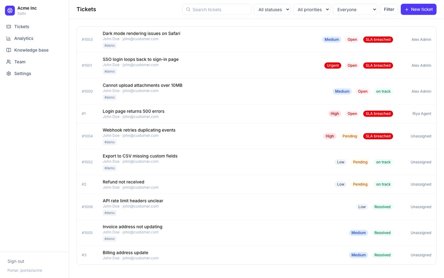Open ticket Cannot upload attachments over 10MB
The image size is (444, 278).
143,85
